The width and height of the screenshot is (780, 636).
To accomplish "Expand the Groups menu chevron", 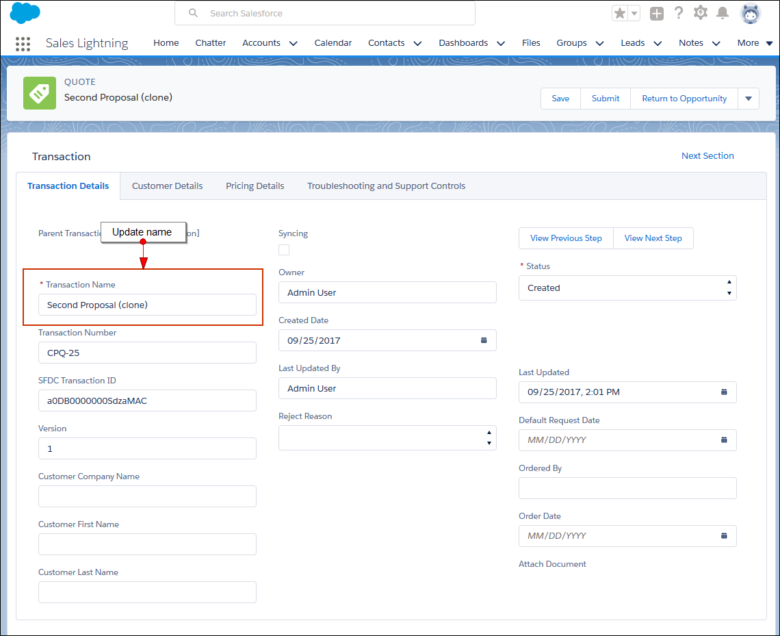I will click(x=600, y=43).
